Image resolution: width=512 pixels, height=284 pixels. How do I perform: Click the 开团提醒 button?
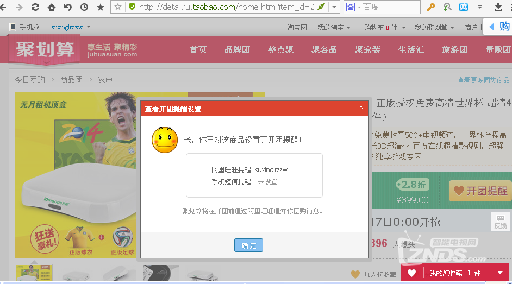point(480,191)
